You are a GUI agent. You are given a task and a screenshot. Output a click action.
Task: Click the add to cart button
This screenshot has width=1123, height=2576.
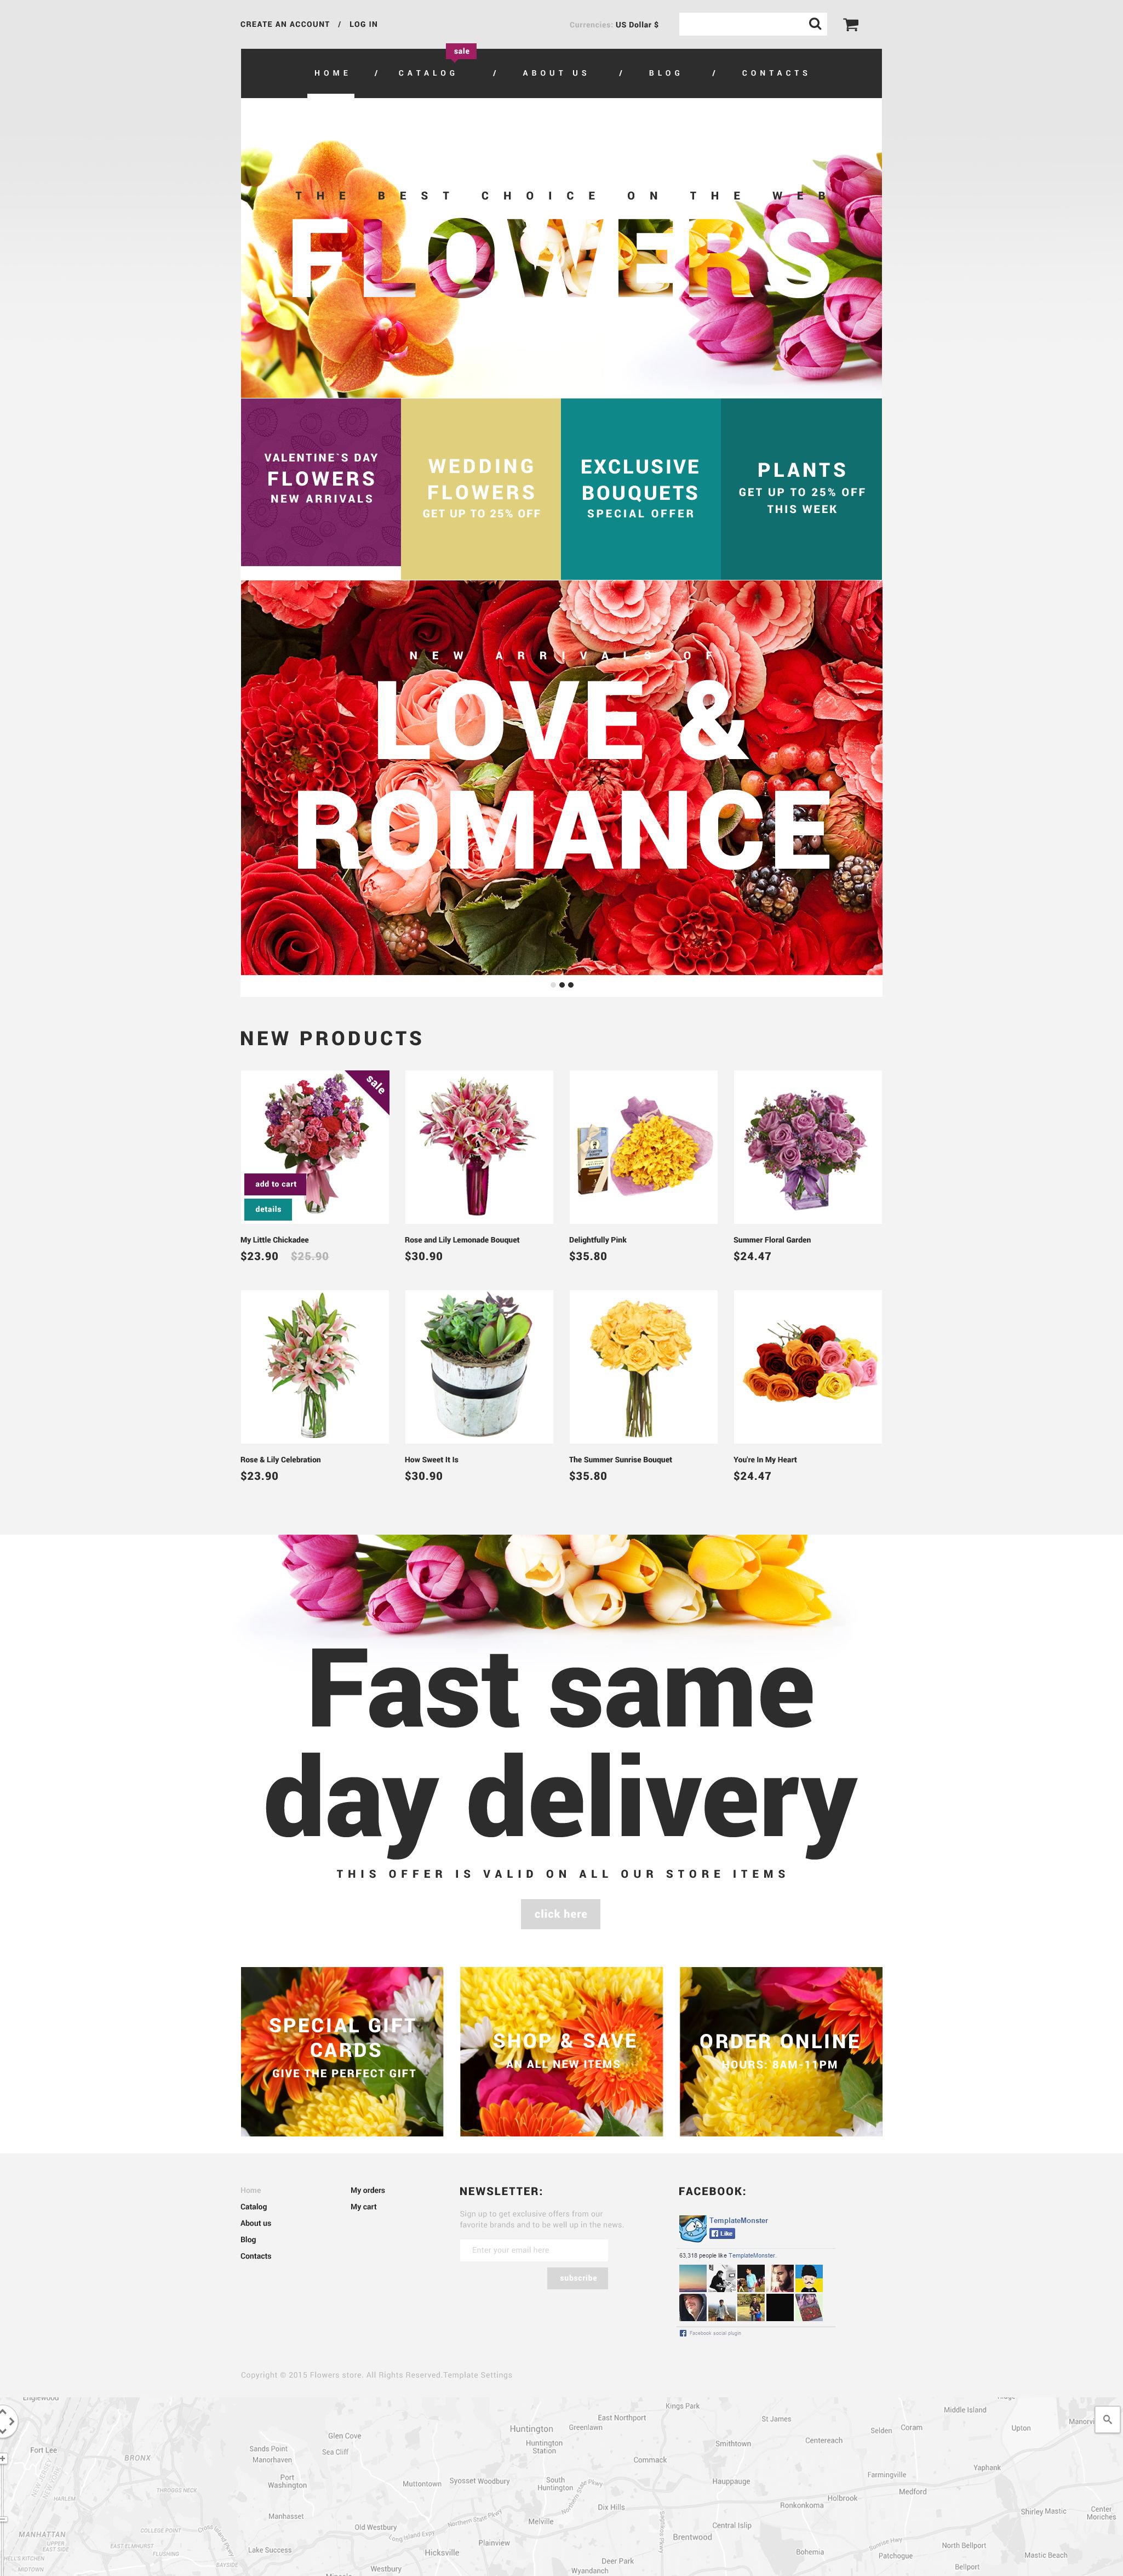click(x=275, y=1184)
